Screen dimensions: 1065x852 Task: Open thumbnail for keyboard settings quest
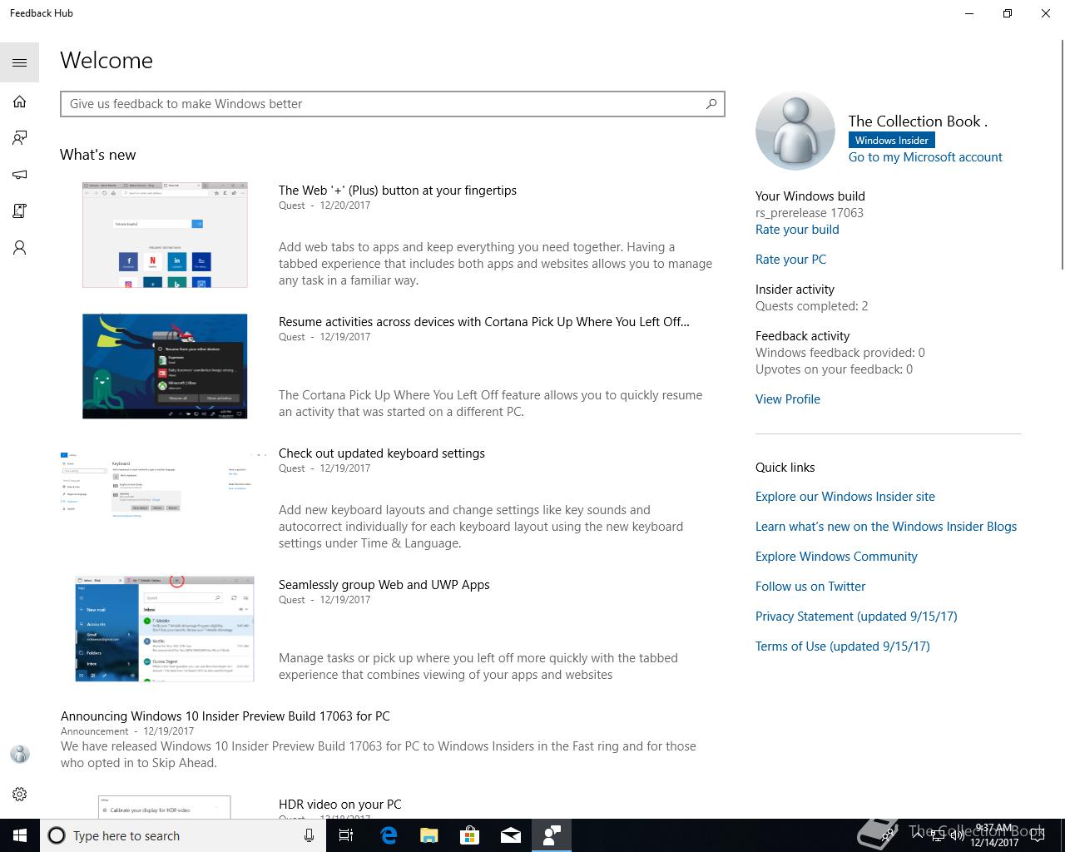click(165, 485)
